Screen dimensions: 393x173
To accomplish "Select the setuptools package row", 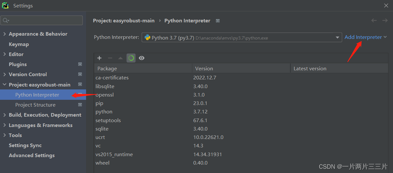I will click(x=241, y=120).
